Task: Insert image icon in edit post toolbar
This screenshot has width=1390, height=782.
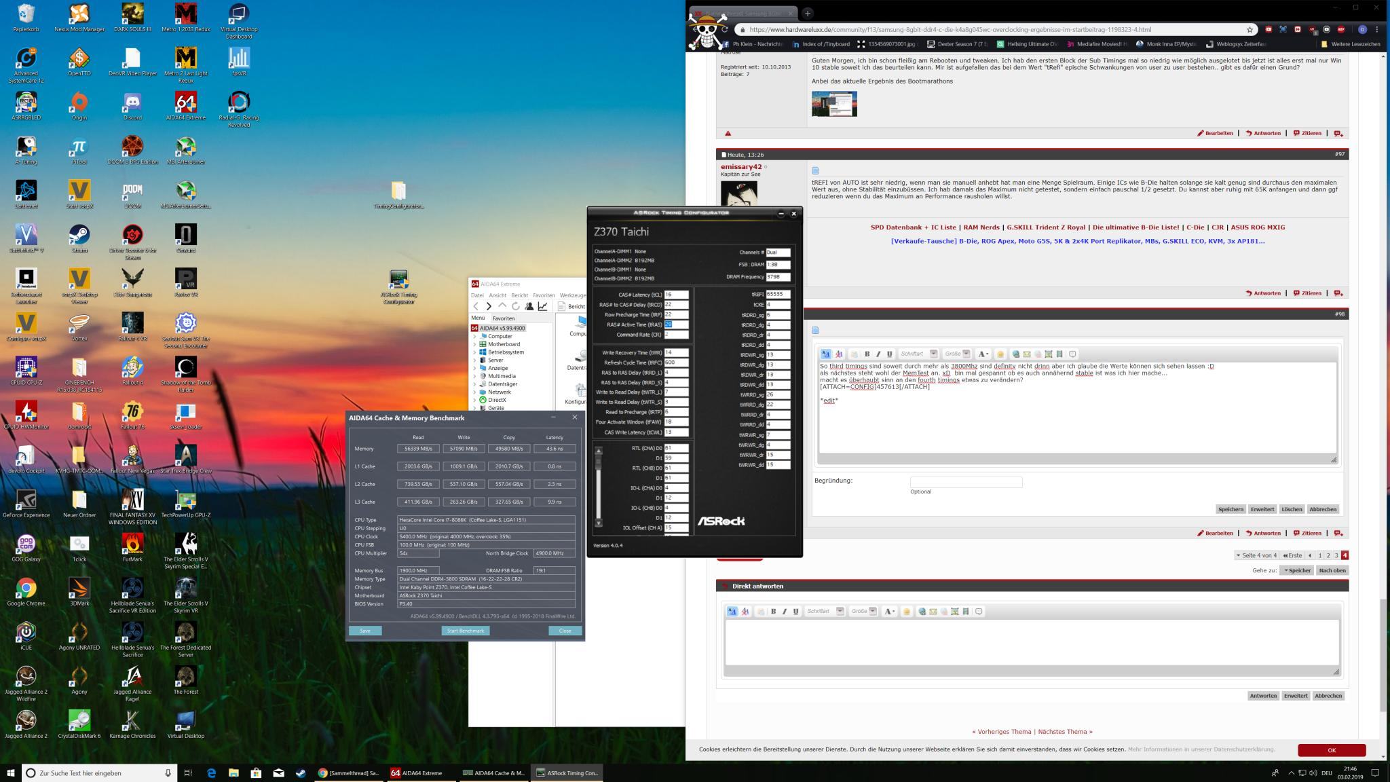Action: pos(1049,354)
